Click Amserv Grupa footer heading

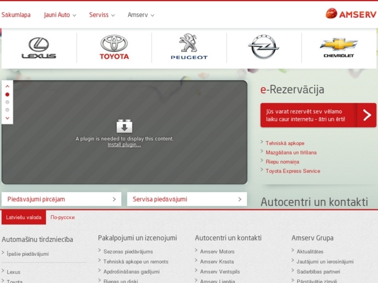coord(312,238)
